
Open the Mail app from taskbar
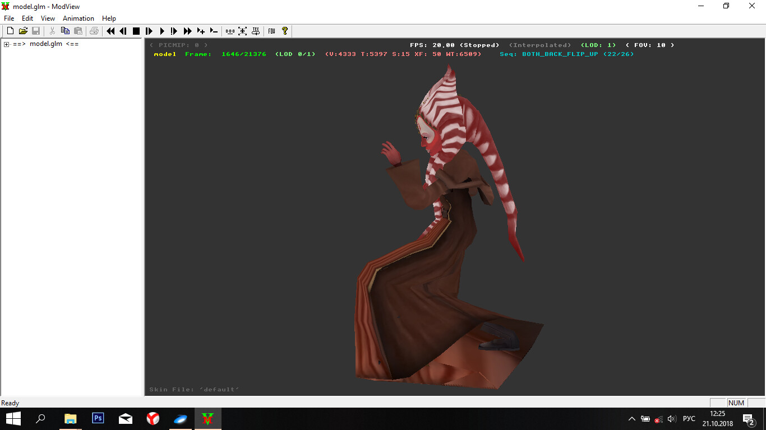126,419
